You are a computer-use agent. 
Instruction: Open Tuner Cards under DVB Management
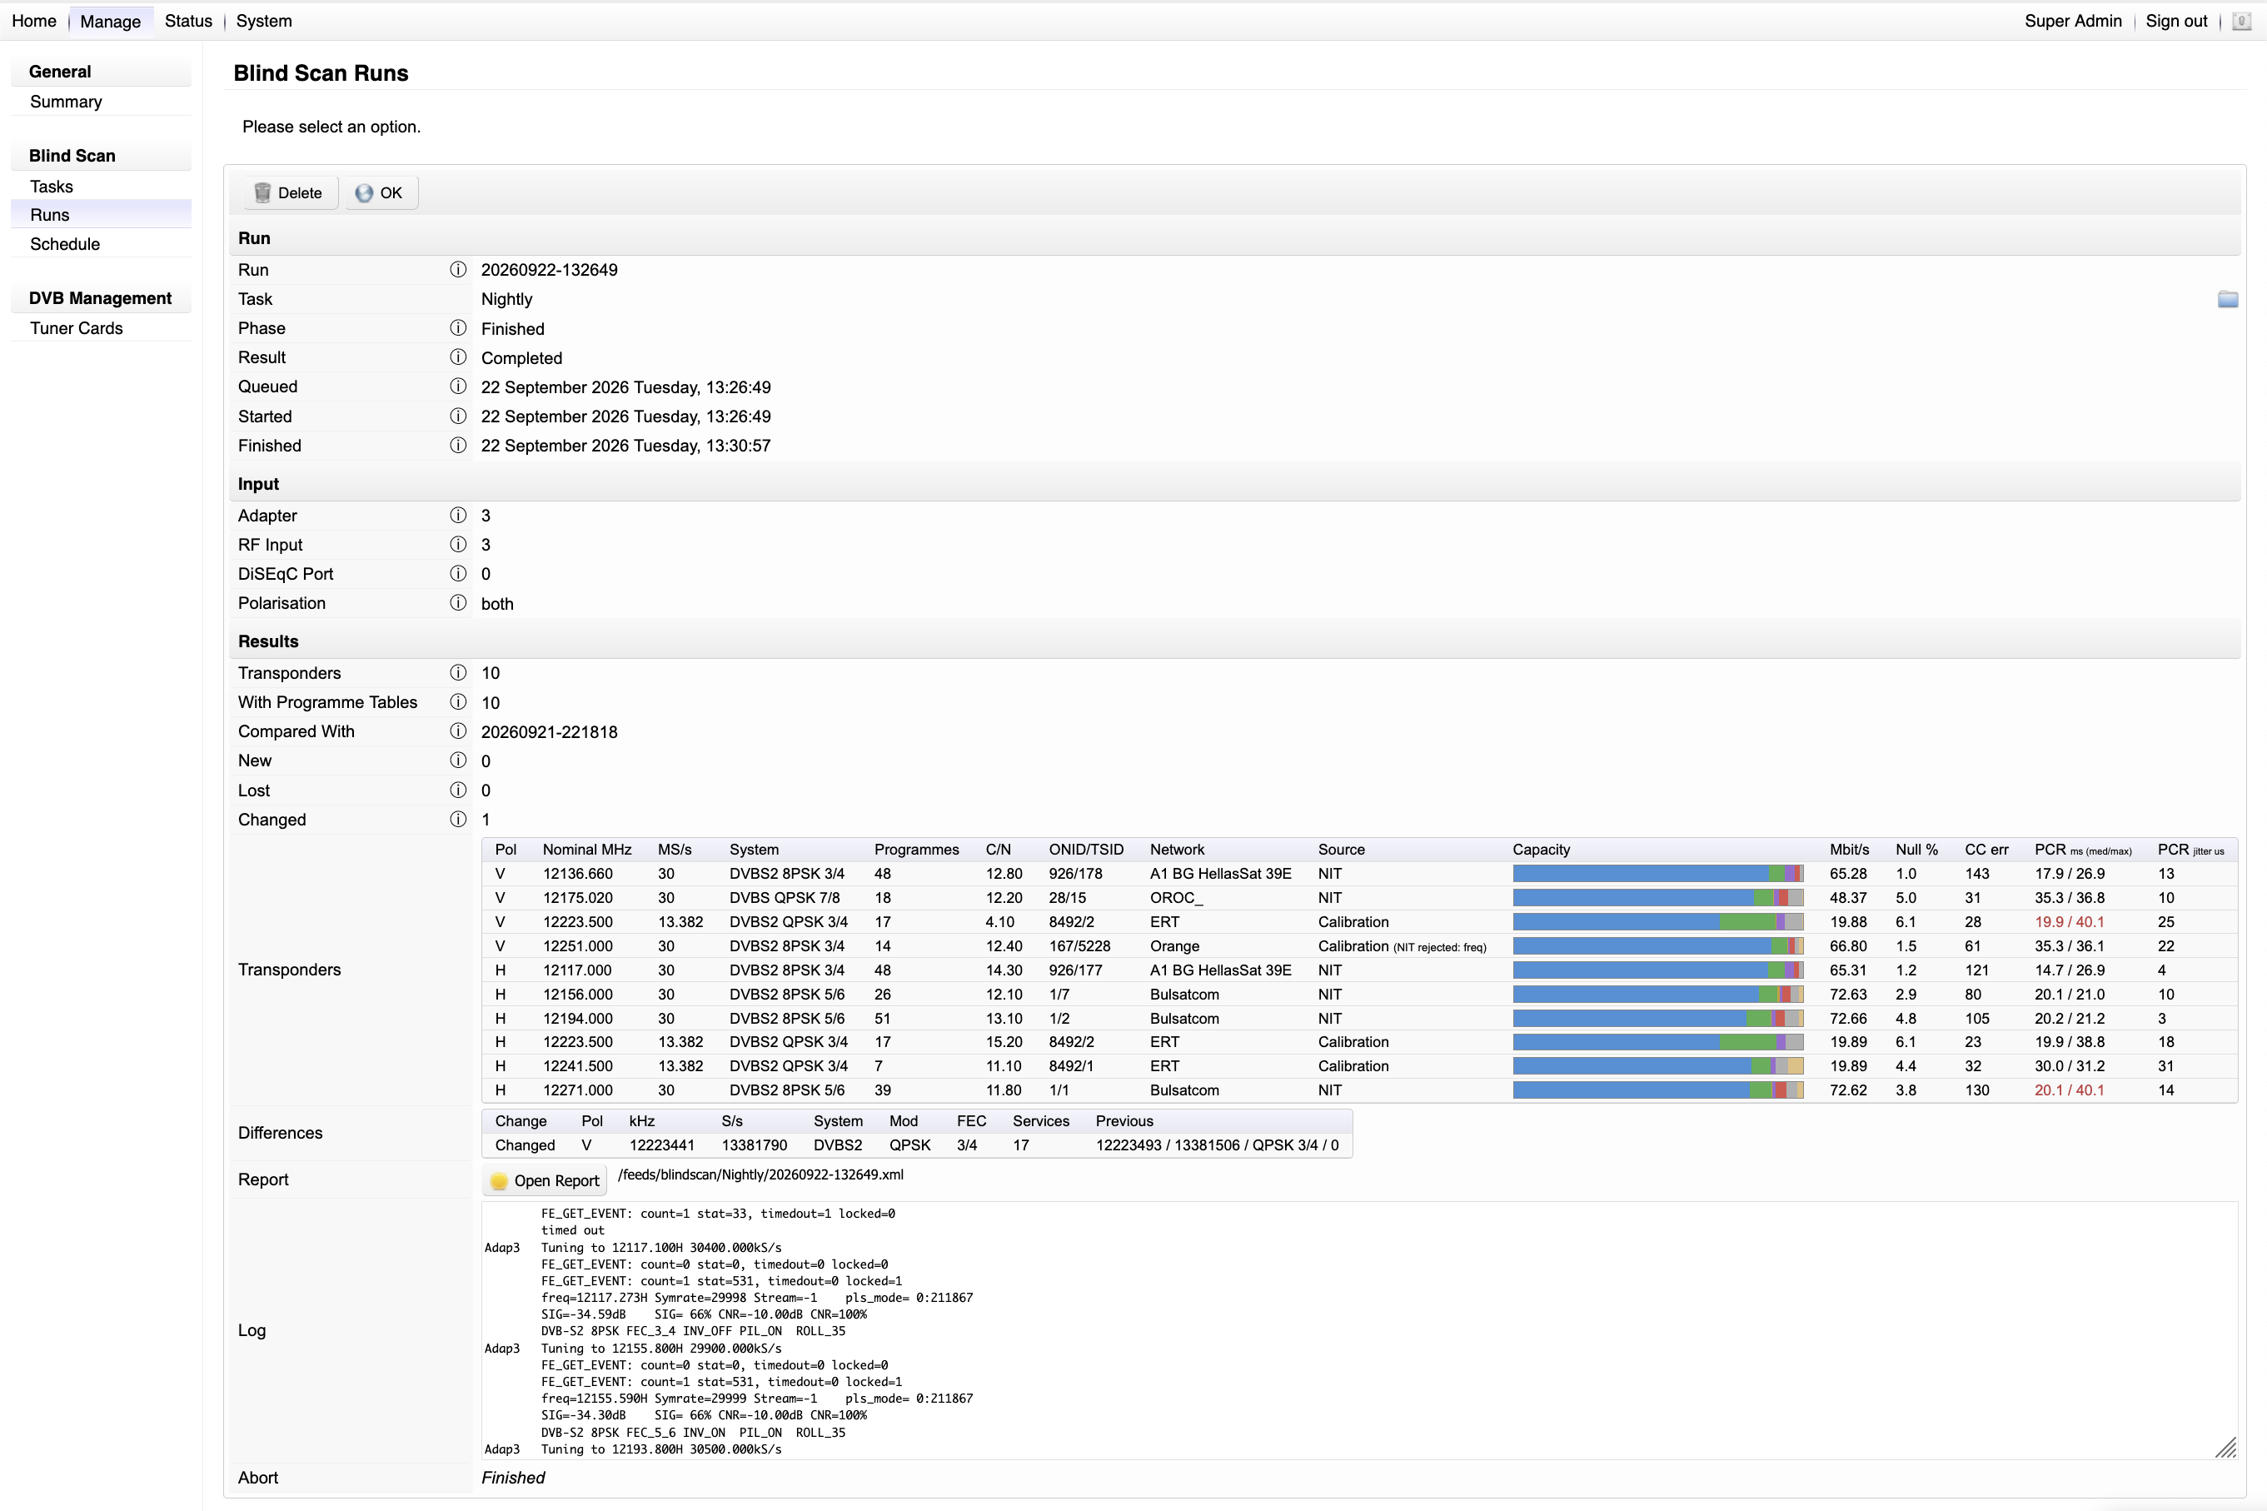coord(100,327)
